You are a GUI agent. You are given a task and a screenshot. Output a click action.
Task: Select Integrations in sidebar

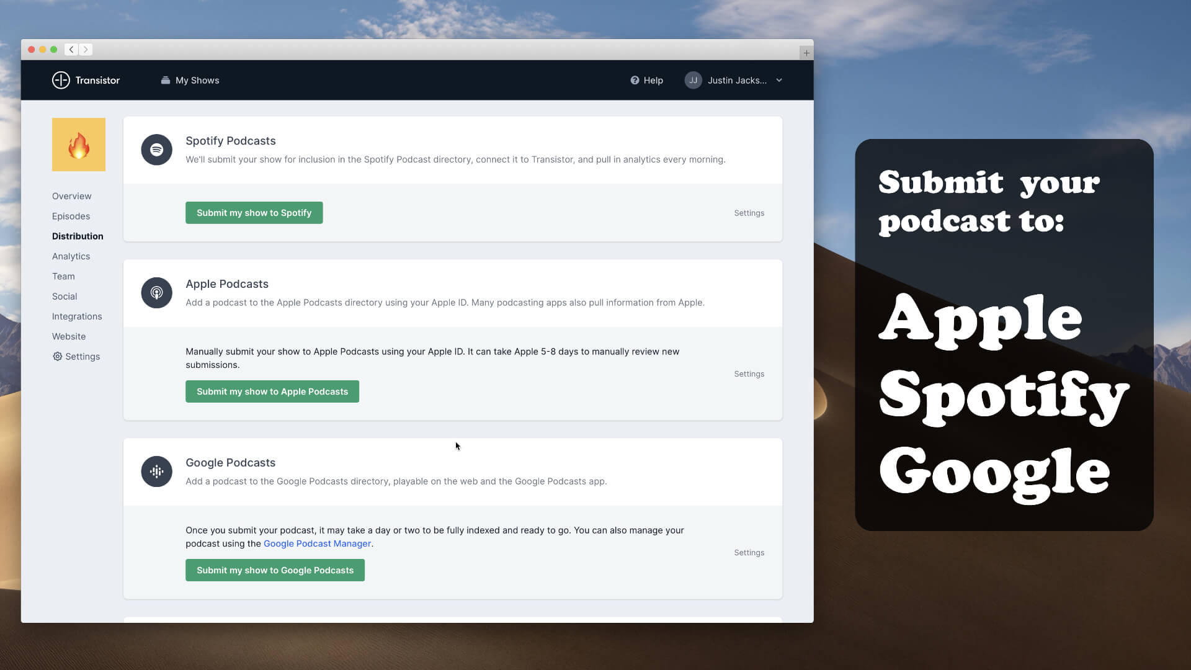pyautogui.click(x=77, y=316)
